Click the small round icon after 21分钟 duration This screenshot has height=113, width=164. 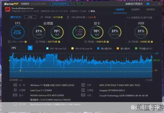click(x=89, y=11)
